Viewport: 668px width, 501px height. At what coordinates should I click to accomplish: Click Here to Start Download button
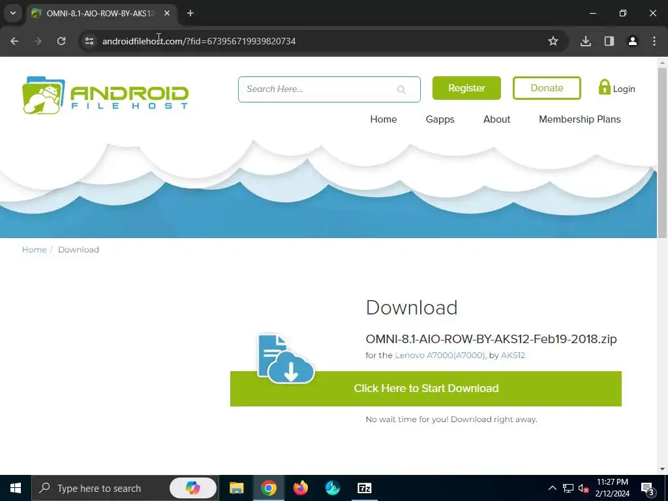point(426,389)
